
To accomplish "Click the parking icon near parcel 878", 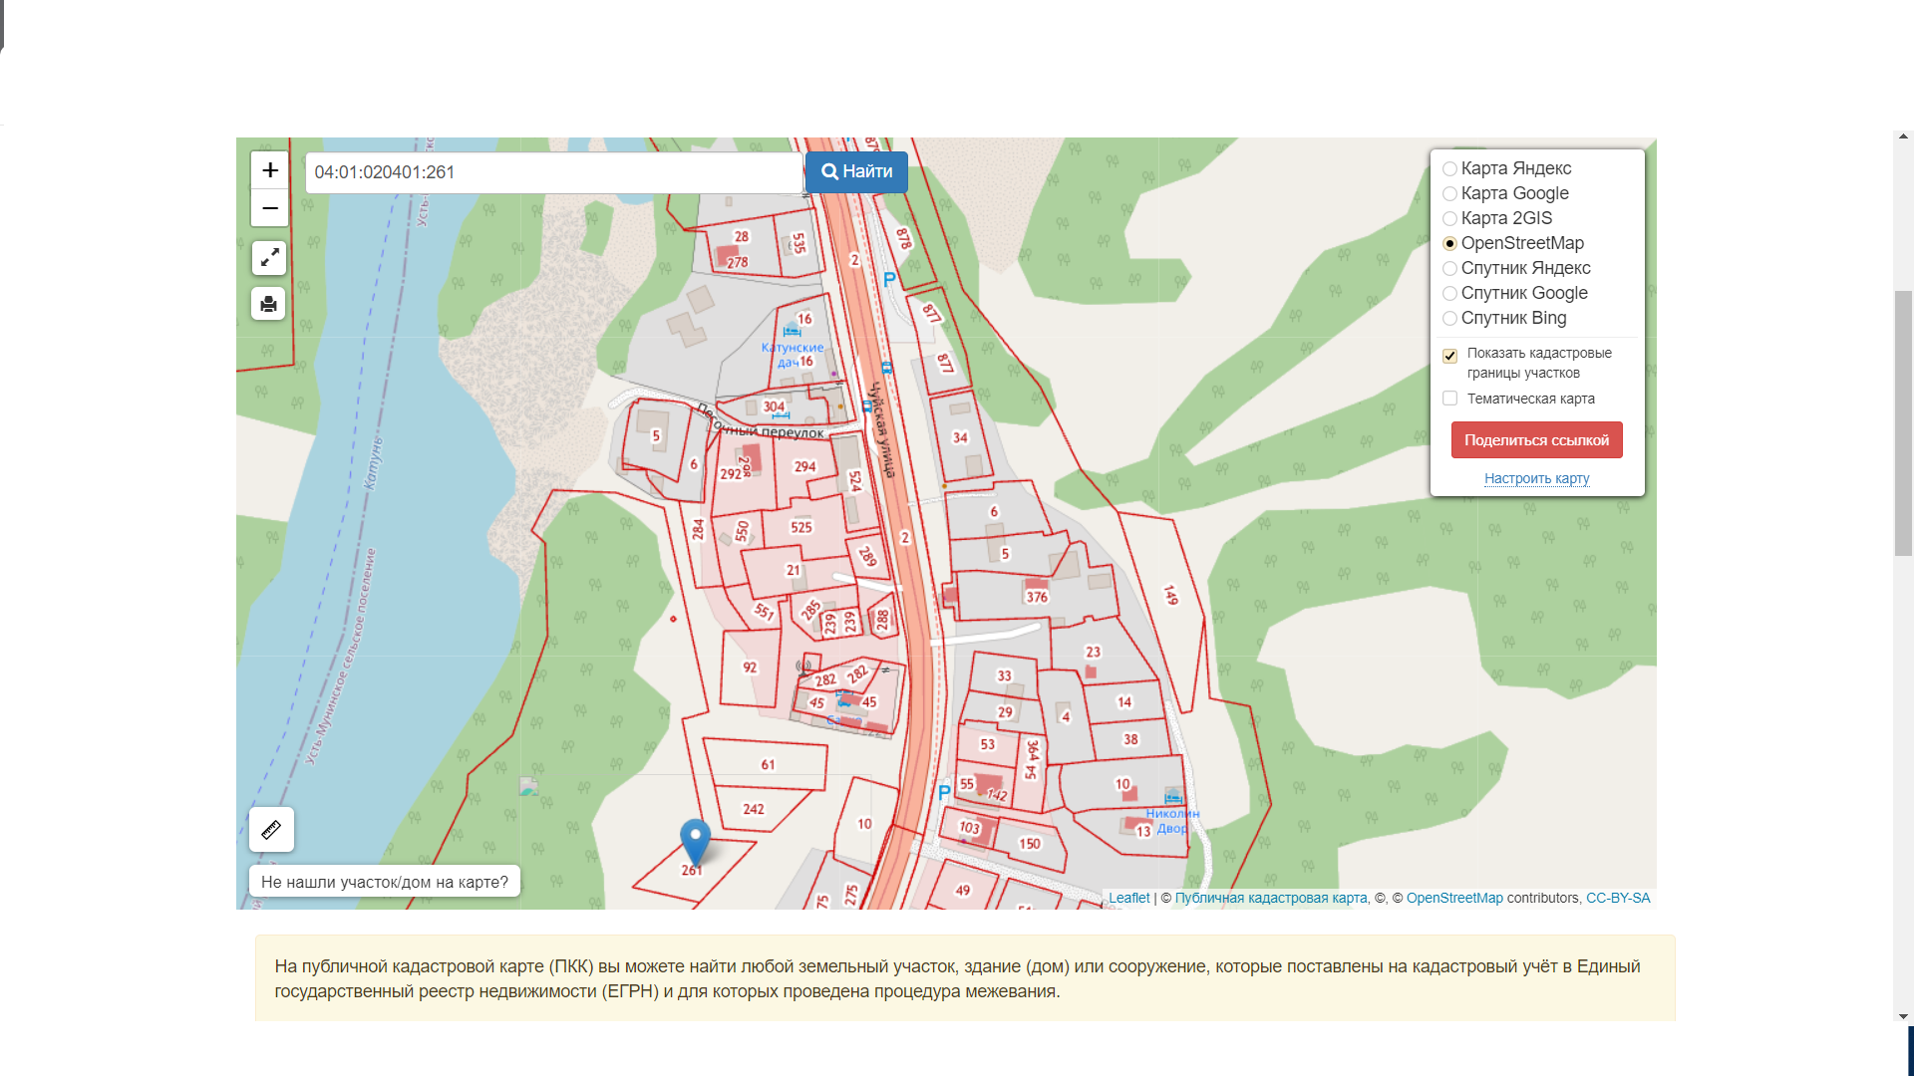I will 889,280.
